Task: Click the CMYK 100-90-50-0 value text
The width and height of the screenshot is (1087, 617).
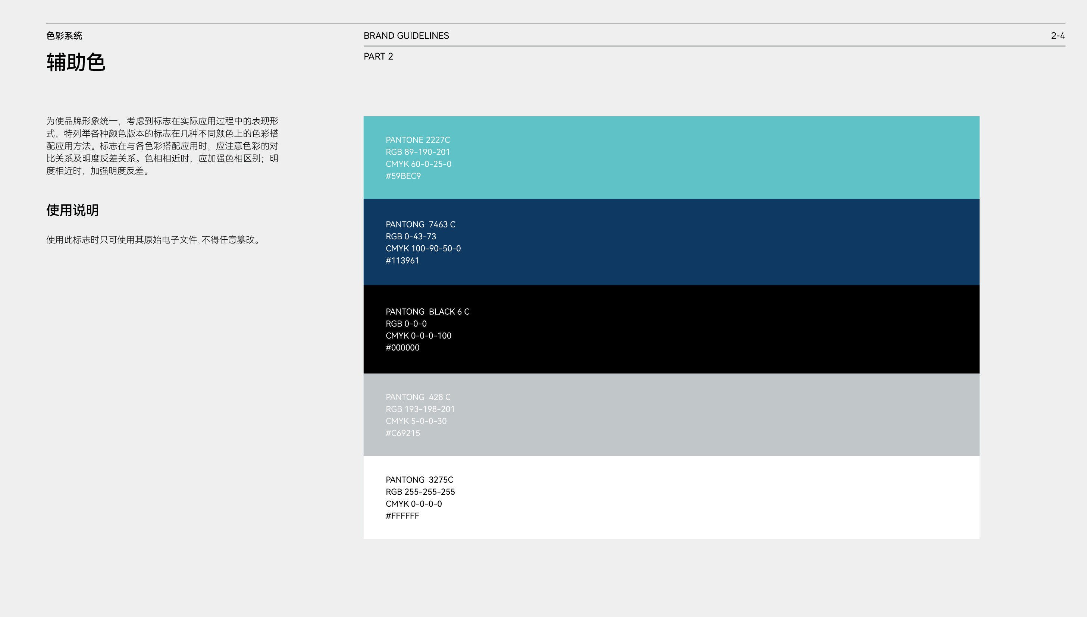Action: pyautogui.click(x=423, y=249)
